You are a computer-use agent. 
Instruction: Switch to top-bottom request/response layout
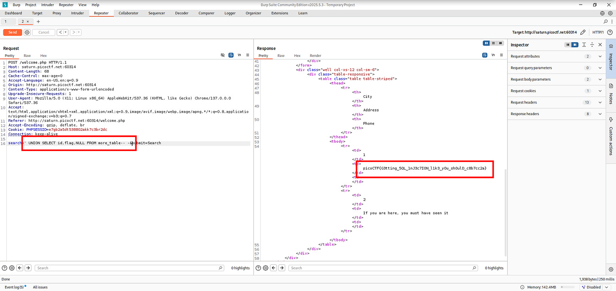pyautogui.click(x=494, y=43)
